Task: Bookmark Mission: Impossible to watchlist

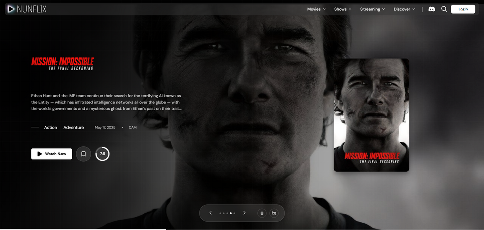Action: coord(83,154)
